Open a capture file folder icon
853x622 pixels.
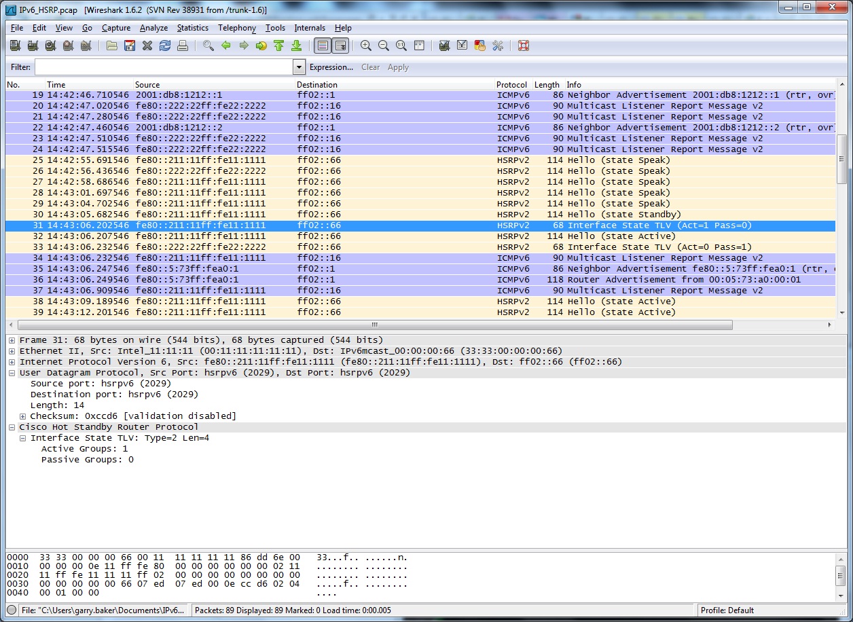point(112,45)
